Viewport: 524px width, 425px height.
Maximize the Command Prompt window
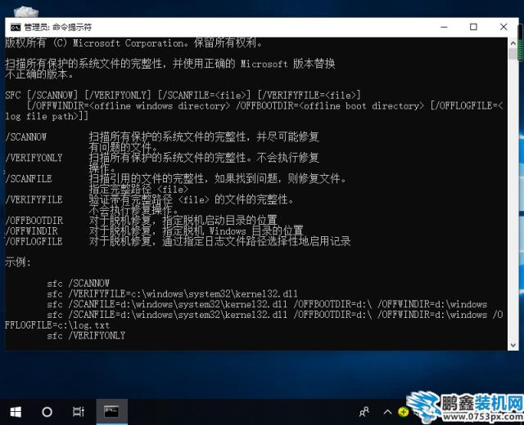point(473,27)
